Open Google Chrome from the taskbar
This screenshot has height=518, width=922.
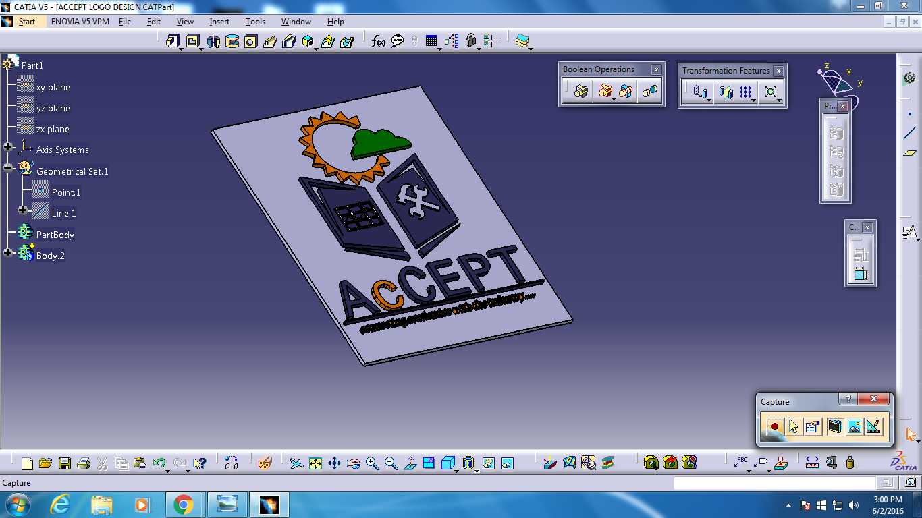click(183, 505)
